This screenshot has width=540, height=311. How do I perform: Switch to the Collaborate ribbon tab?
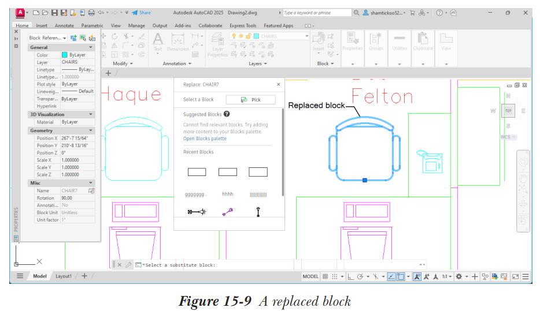[x=210, y=25]
